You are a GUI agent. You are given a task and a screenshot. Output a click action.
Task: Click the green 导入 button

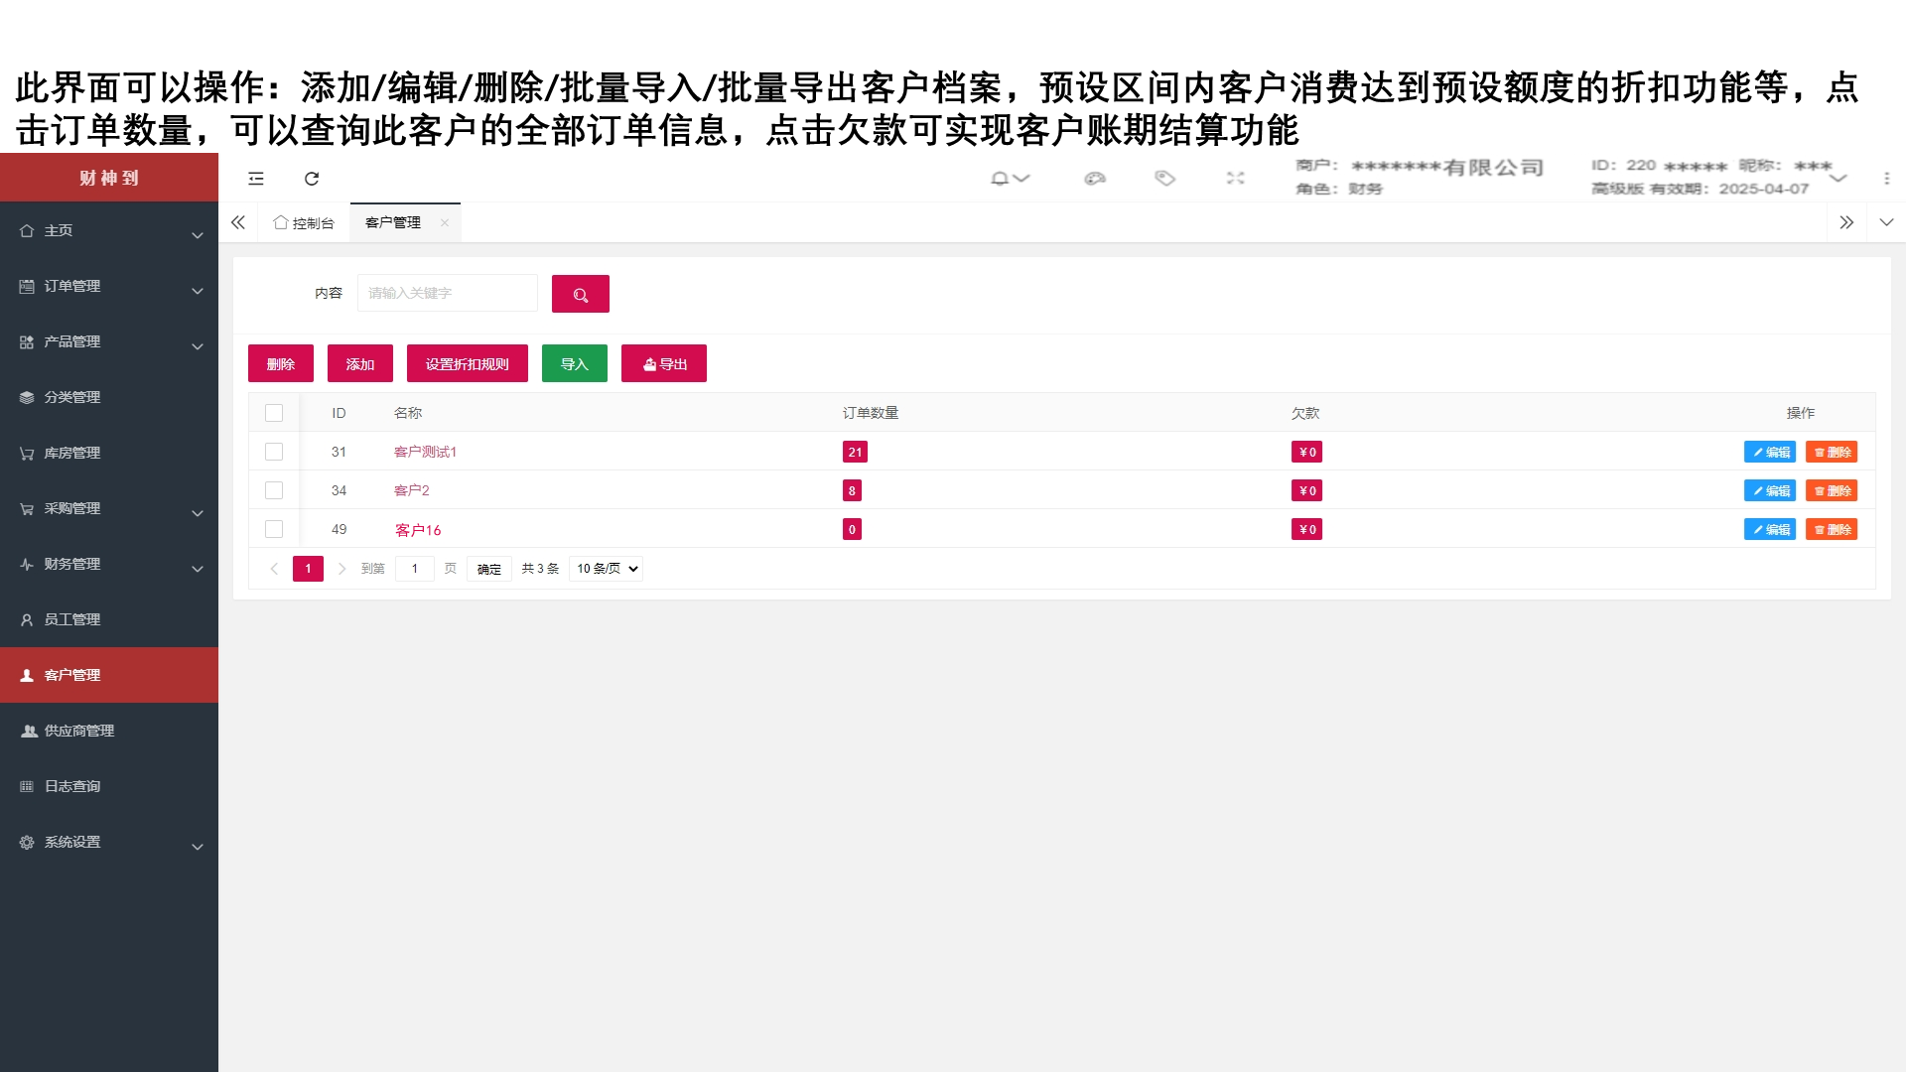[574, 364]
